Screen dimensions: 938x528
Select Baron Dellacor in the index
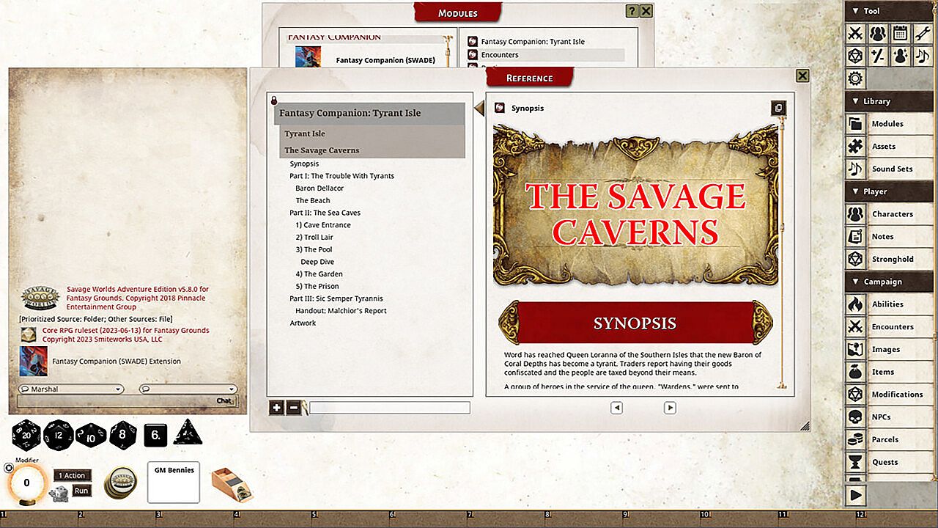click(320, 188)
